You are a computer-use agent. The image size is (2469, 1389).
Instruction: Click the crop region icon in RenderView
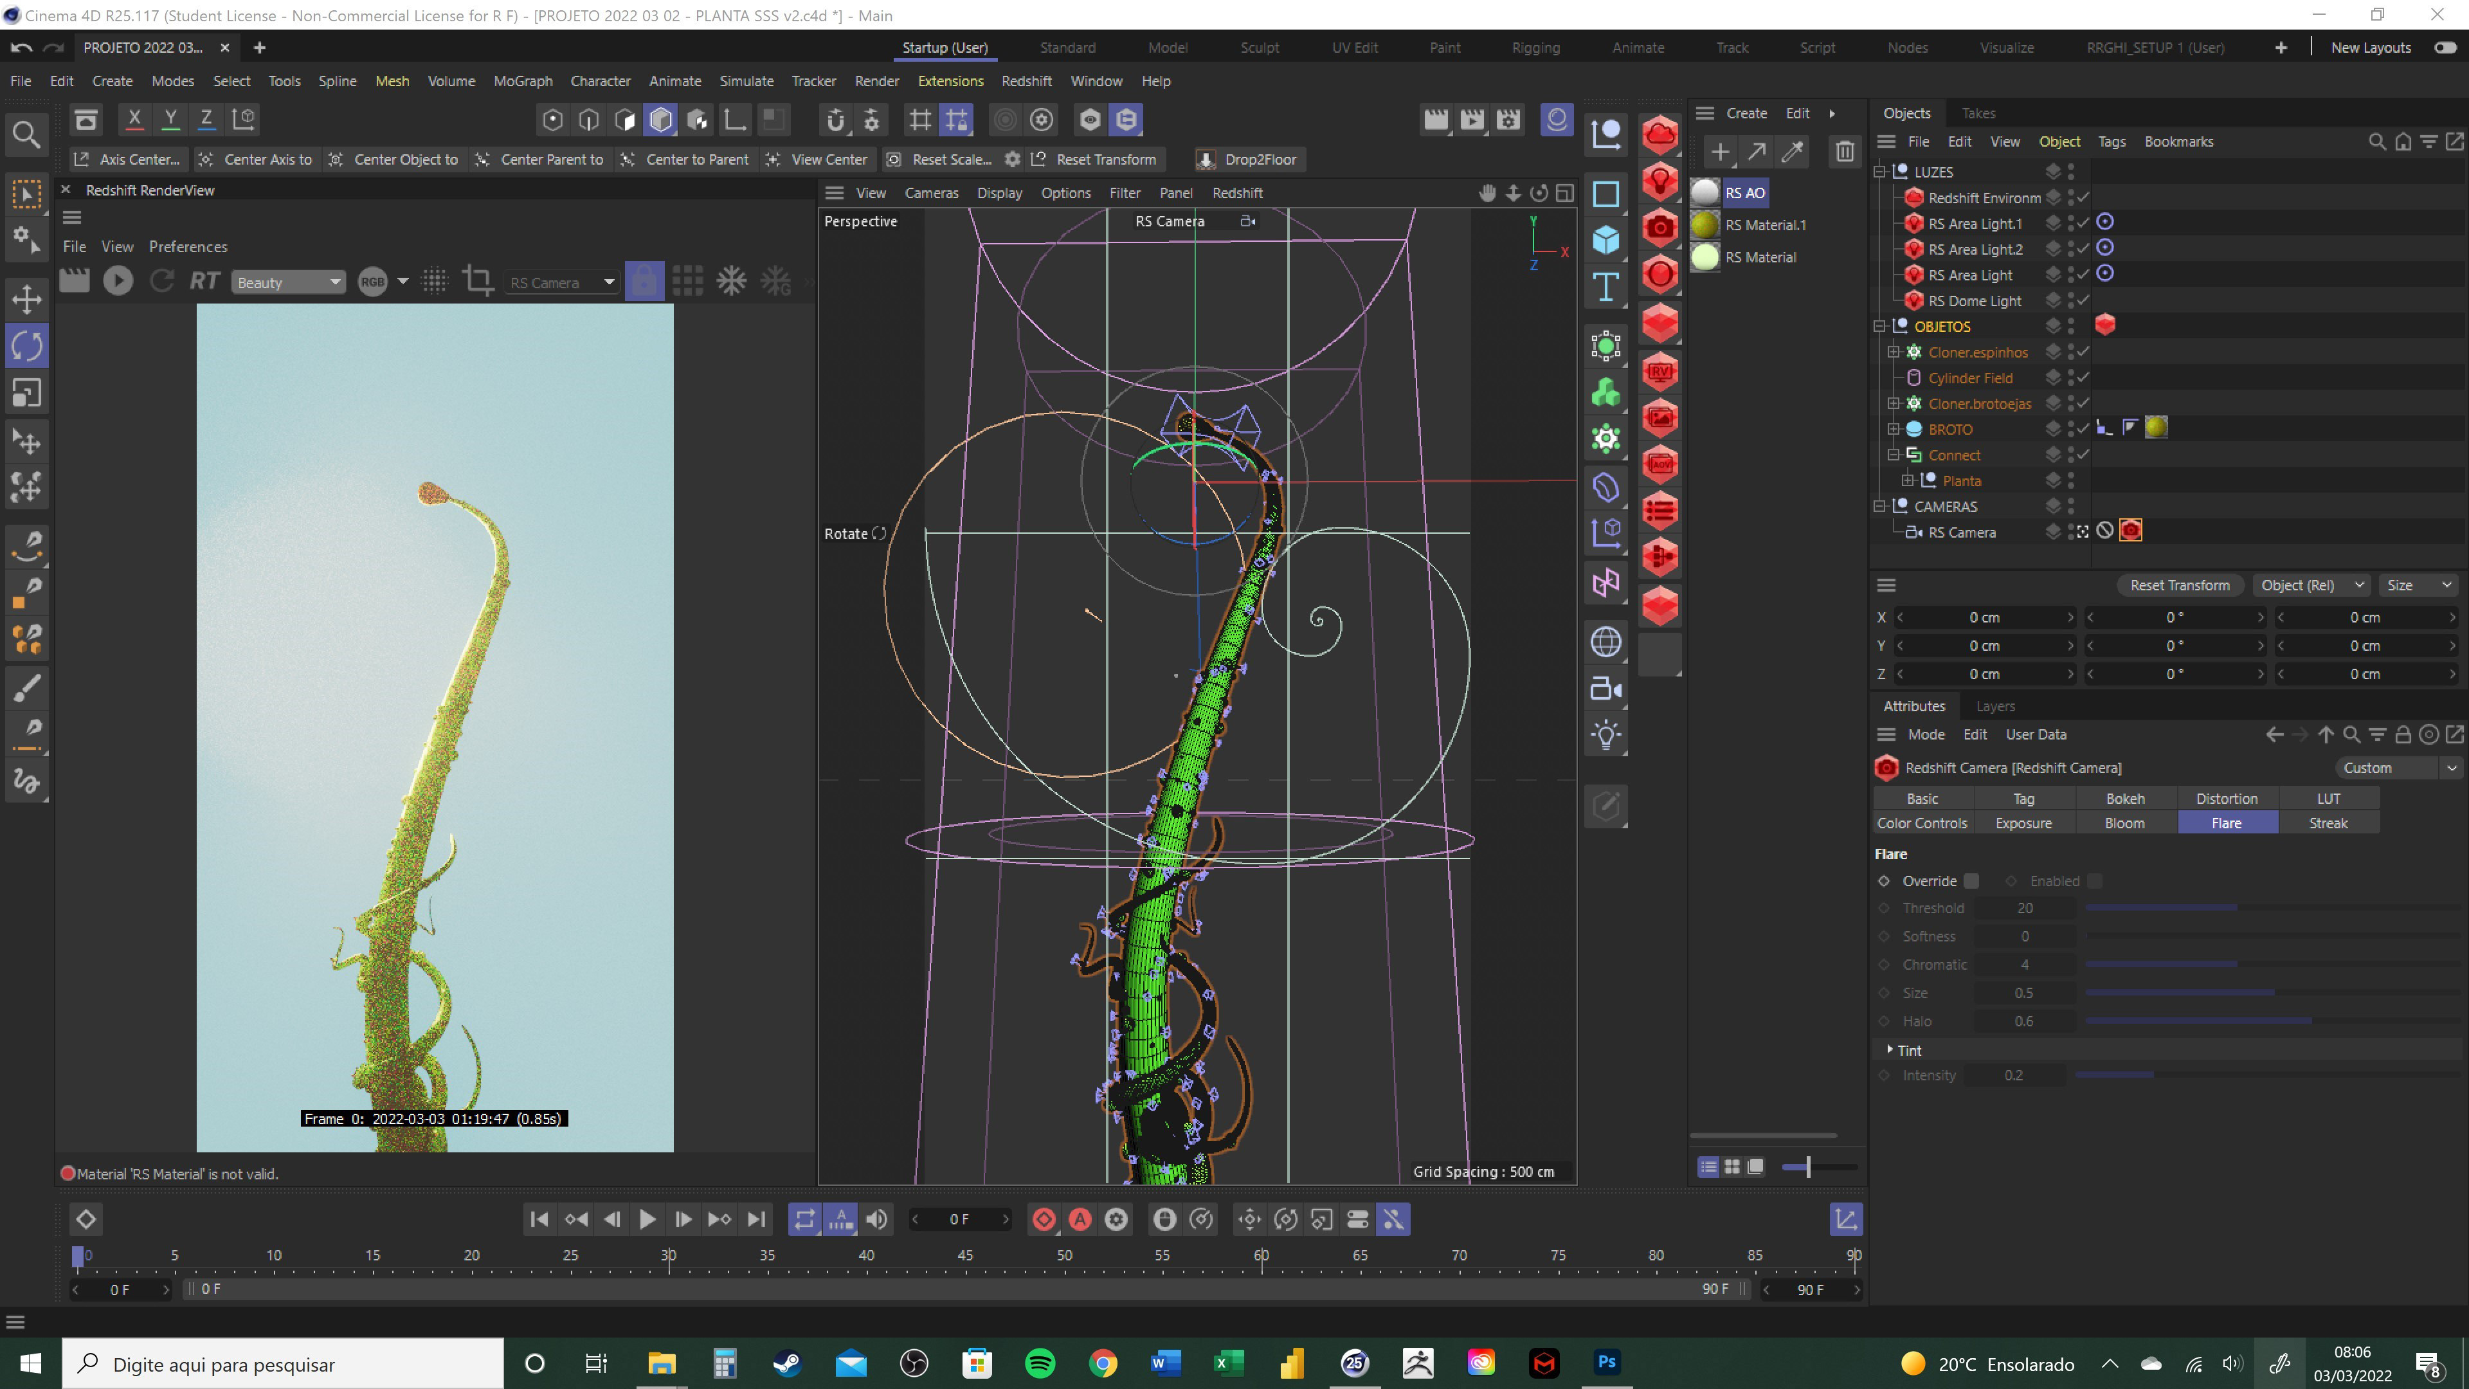click(x=477, y=282)
